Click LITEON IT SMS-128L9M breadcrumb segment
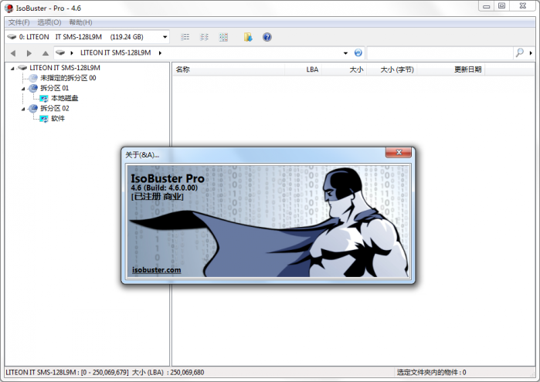 pyautogui.click(x=115, y=52)
